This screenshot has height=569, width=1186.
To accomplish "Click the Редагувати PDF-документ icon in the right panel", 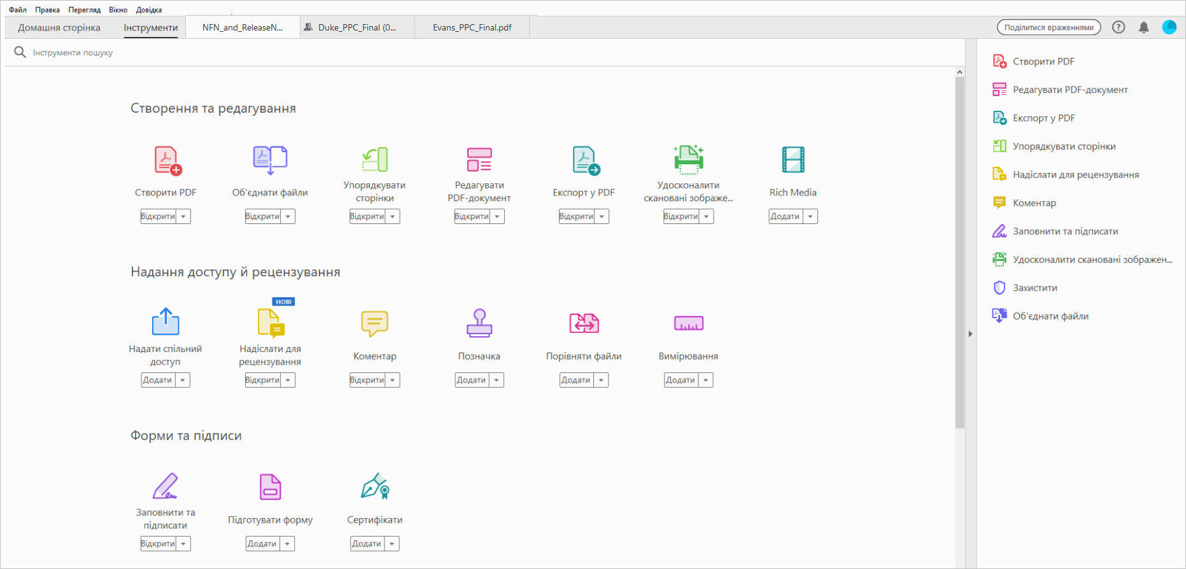I will tap(999, 90).
